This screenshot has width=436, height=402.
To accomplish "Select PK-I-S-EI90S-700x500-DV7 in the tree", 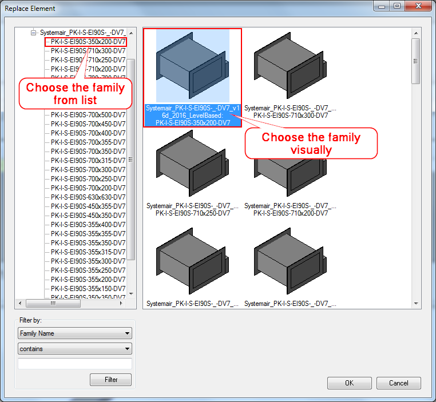I will [88, 115].
